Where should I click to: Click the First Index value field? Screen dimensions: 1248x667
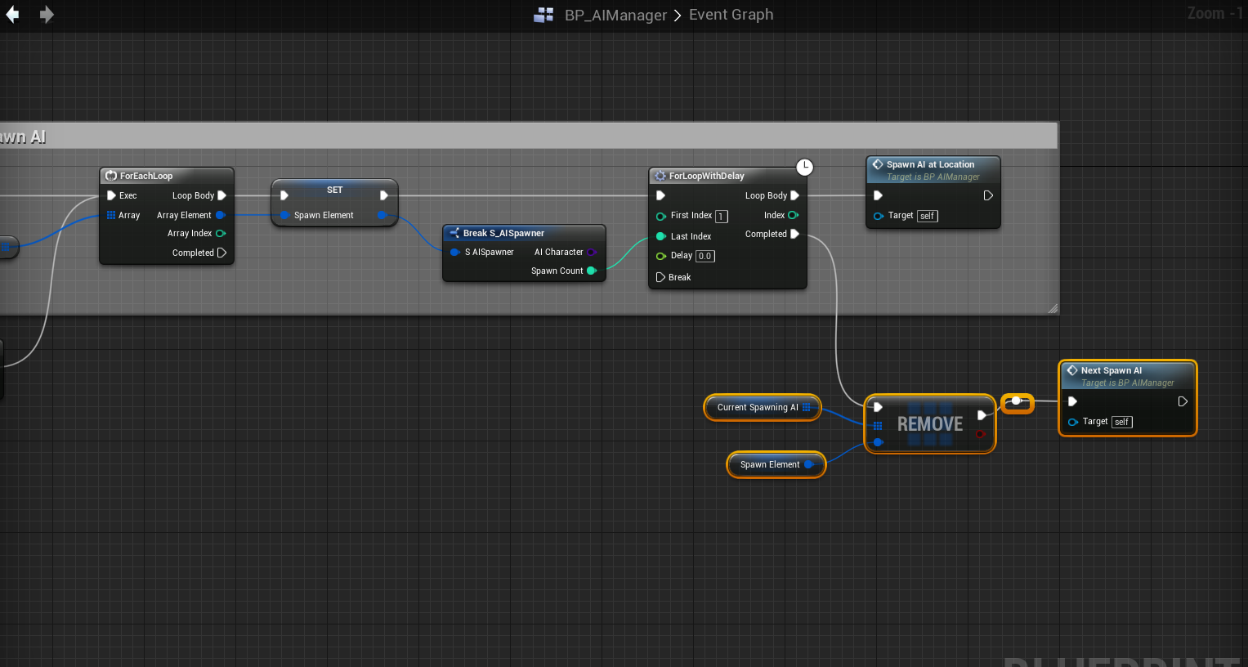tap(721, 216)
